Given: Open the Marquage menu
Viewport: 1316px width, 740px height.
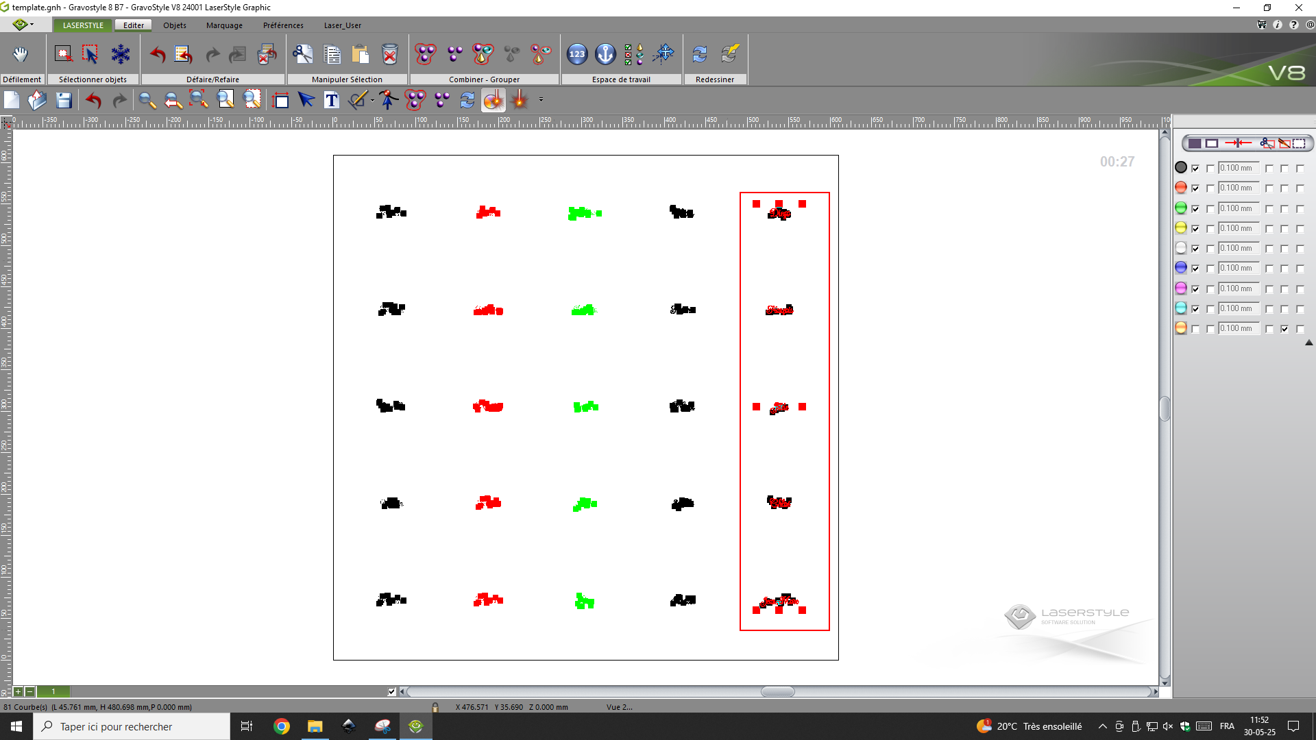Looking at the screenshot, I should point(224,25).
